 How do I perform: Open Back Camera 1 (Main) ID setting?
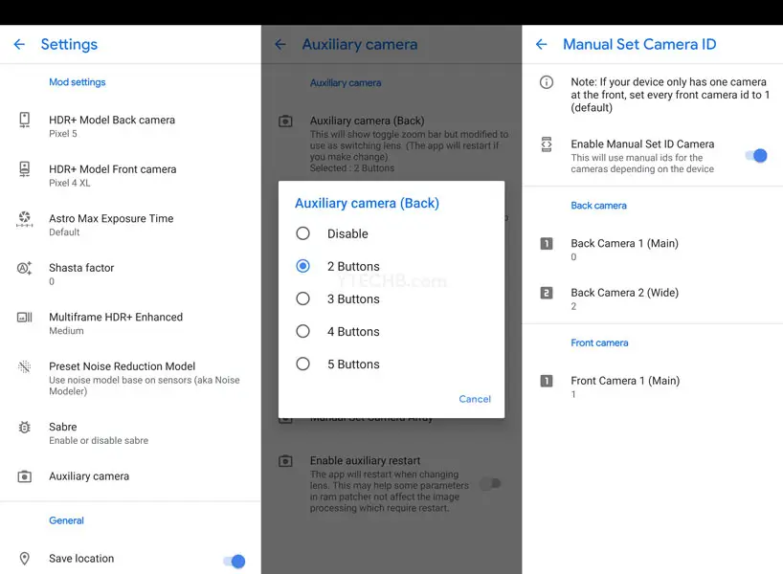[x=624, y=249]
